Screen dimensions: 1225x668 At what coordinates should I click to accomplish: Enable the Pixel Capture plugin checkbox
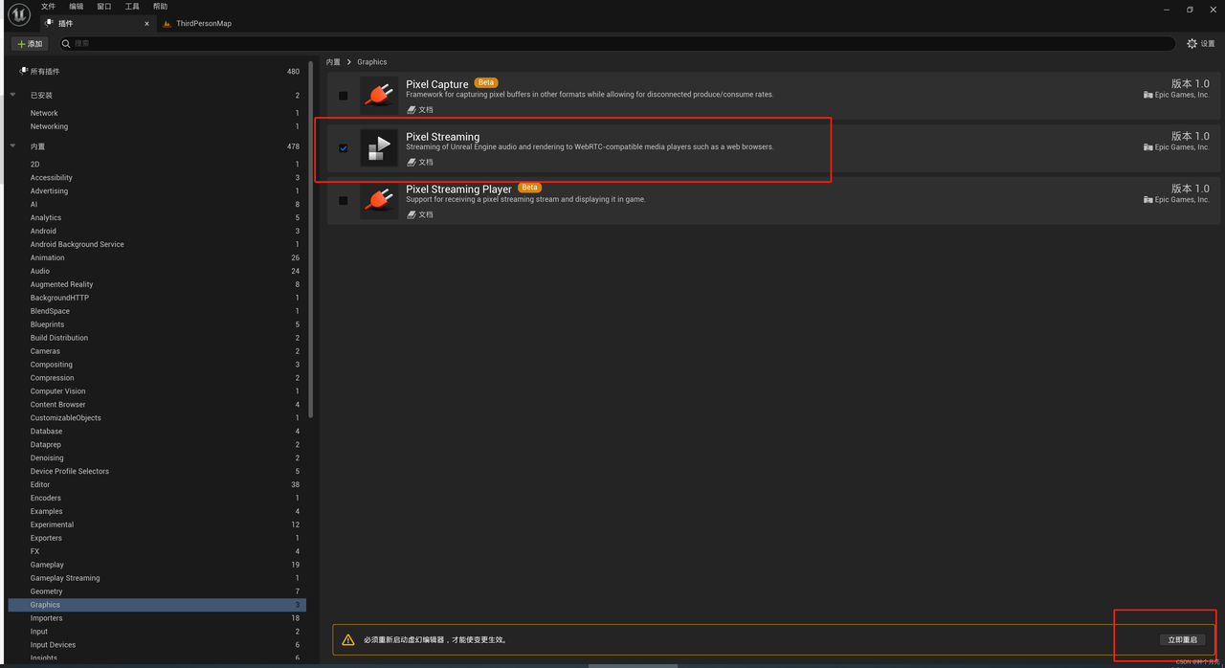[344, 96]
